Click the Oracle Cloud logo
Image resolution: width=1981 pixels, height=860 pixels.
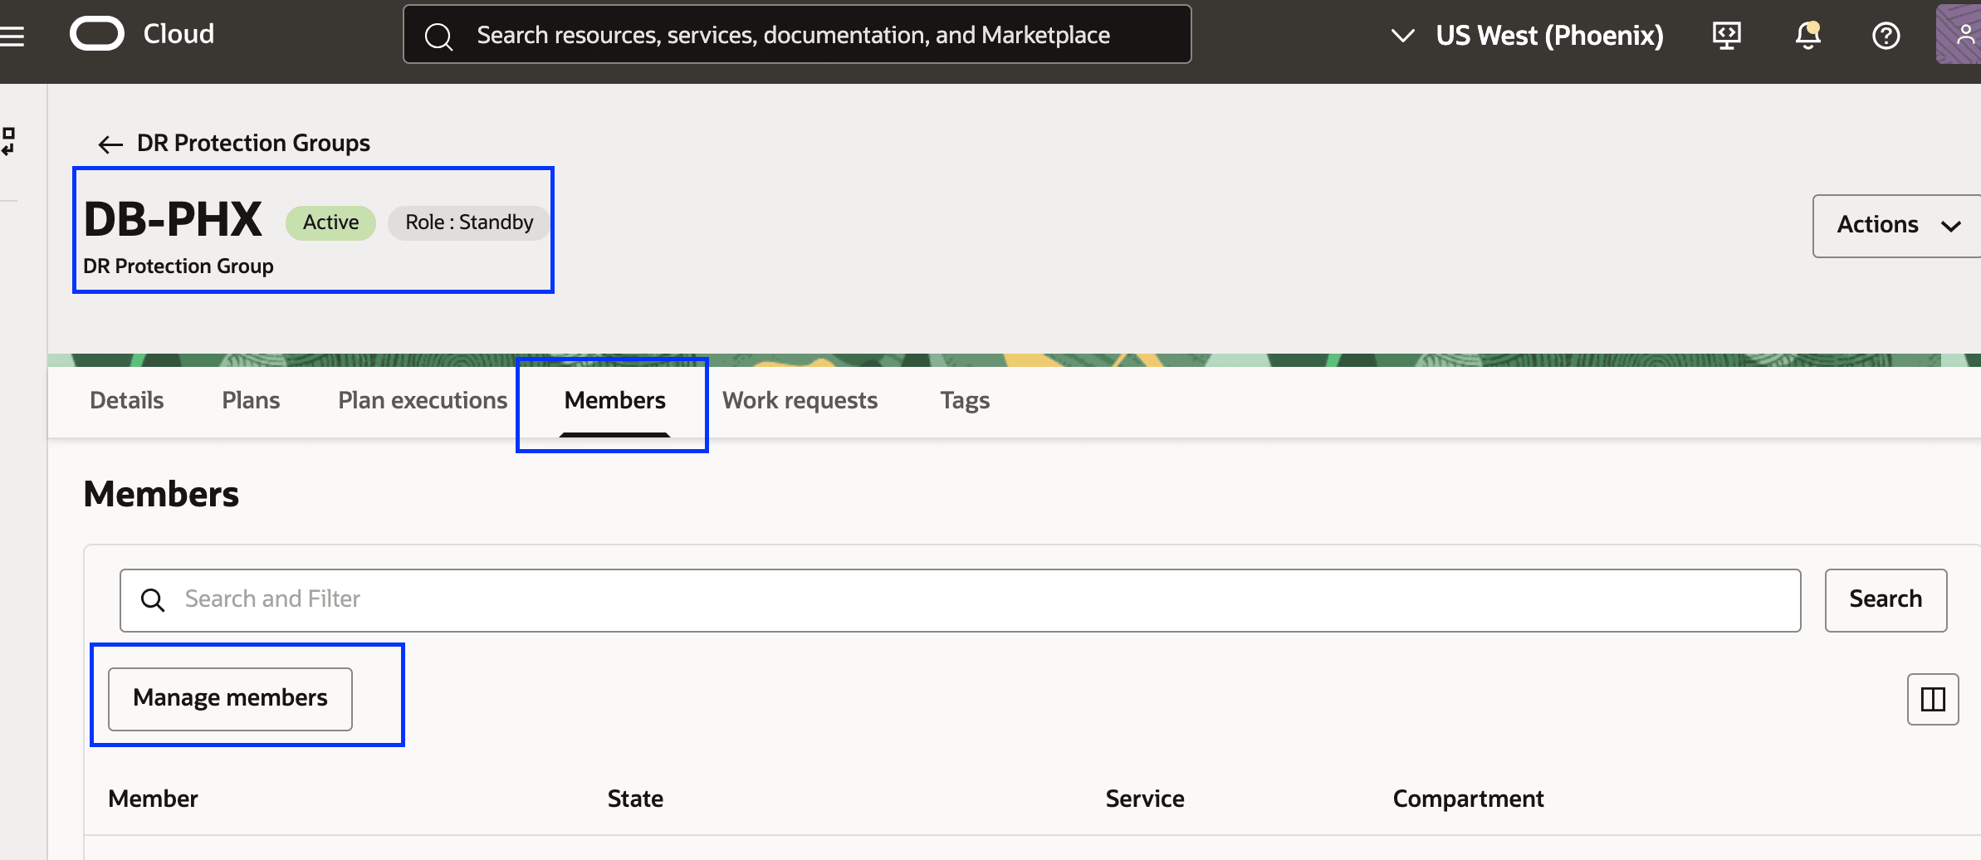coord(98,34)
